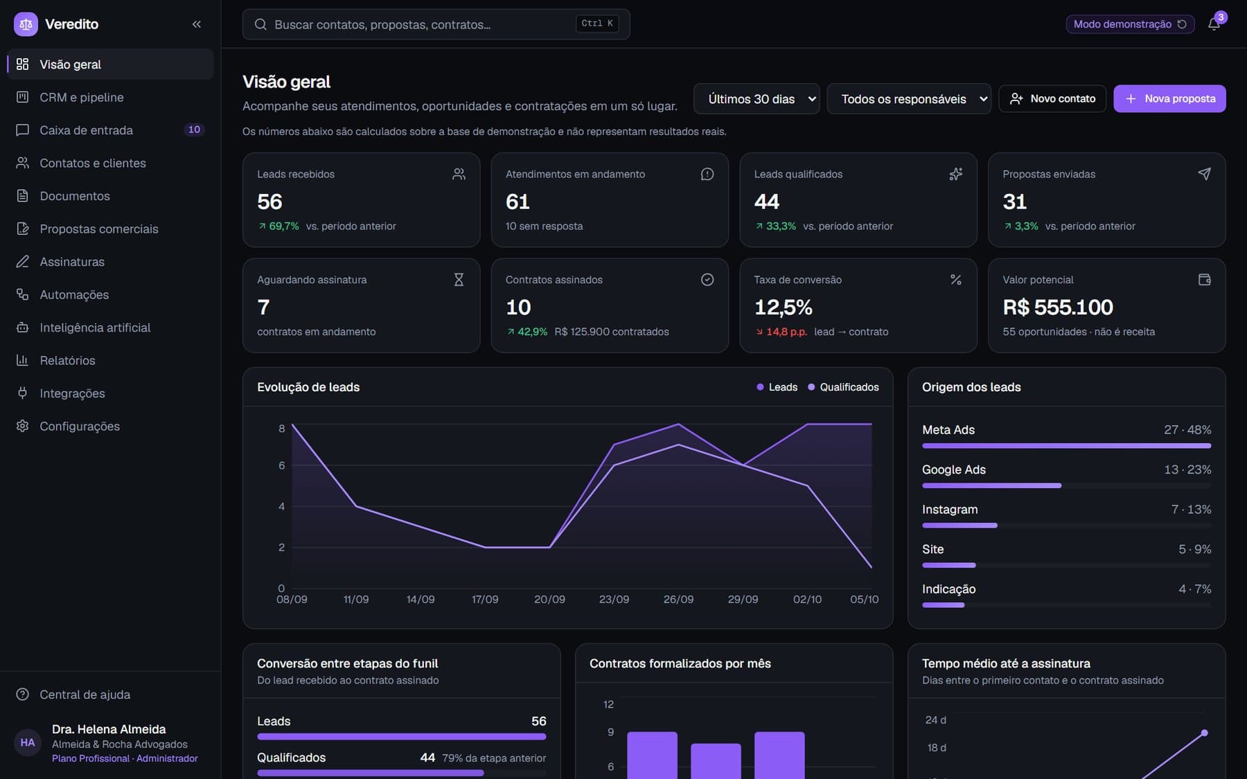
Task: Click the 12,5% conversion rate value
Action: click(x=783, y=307)
